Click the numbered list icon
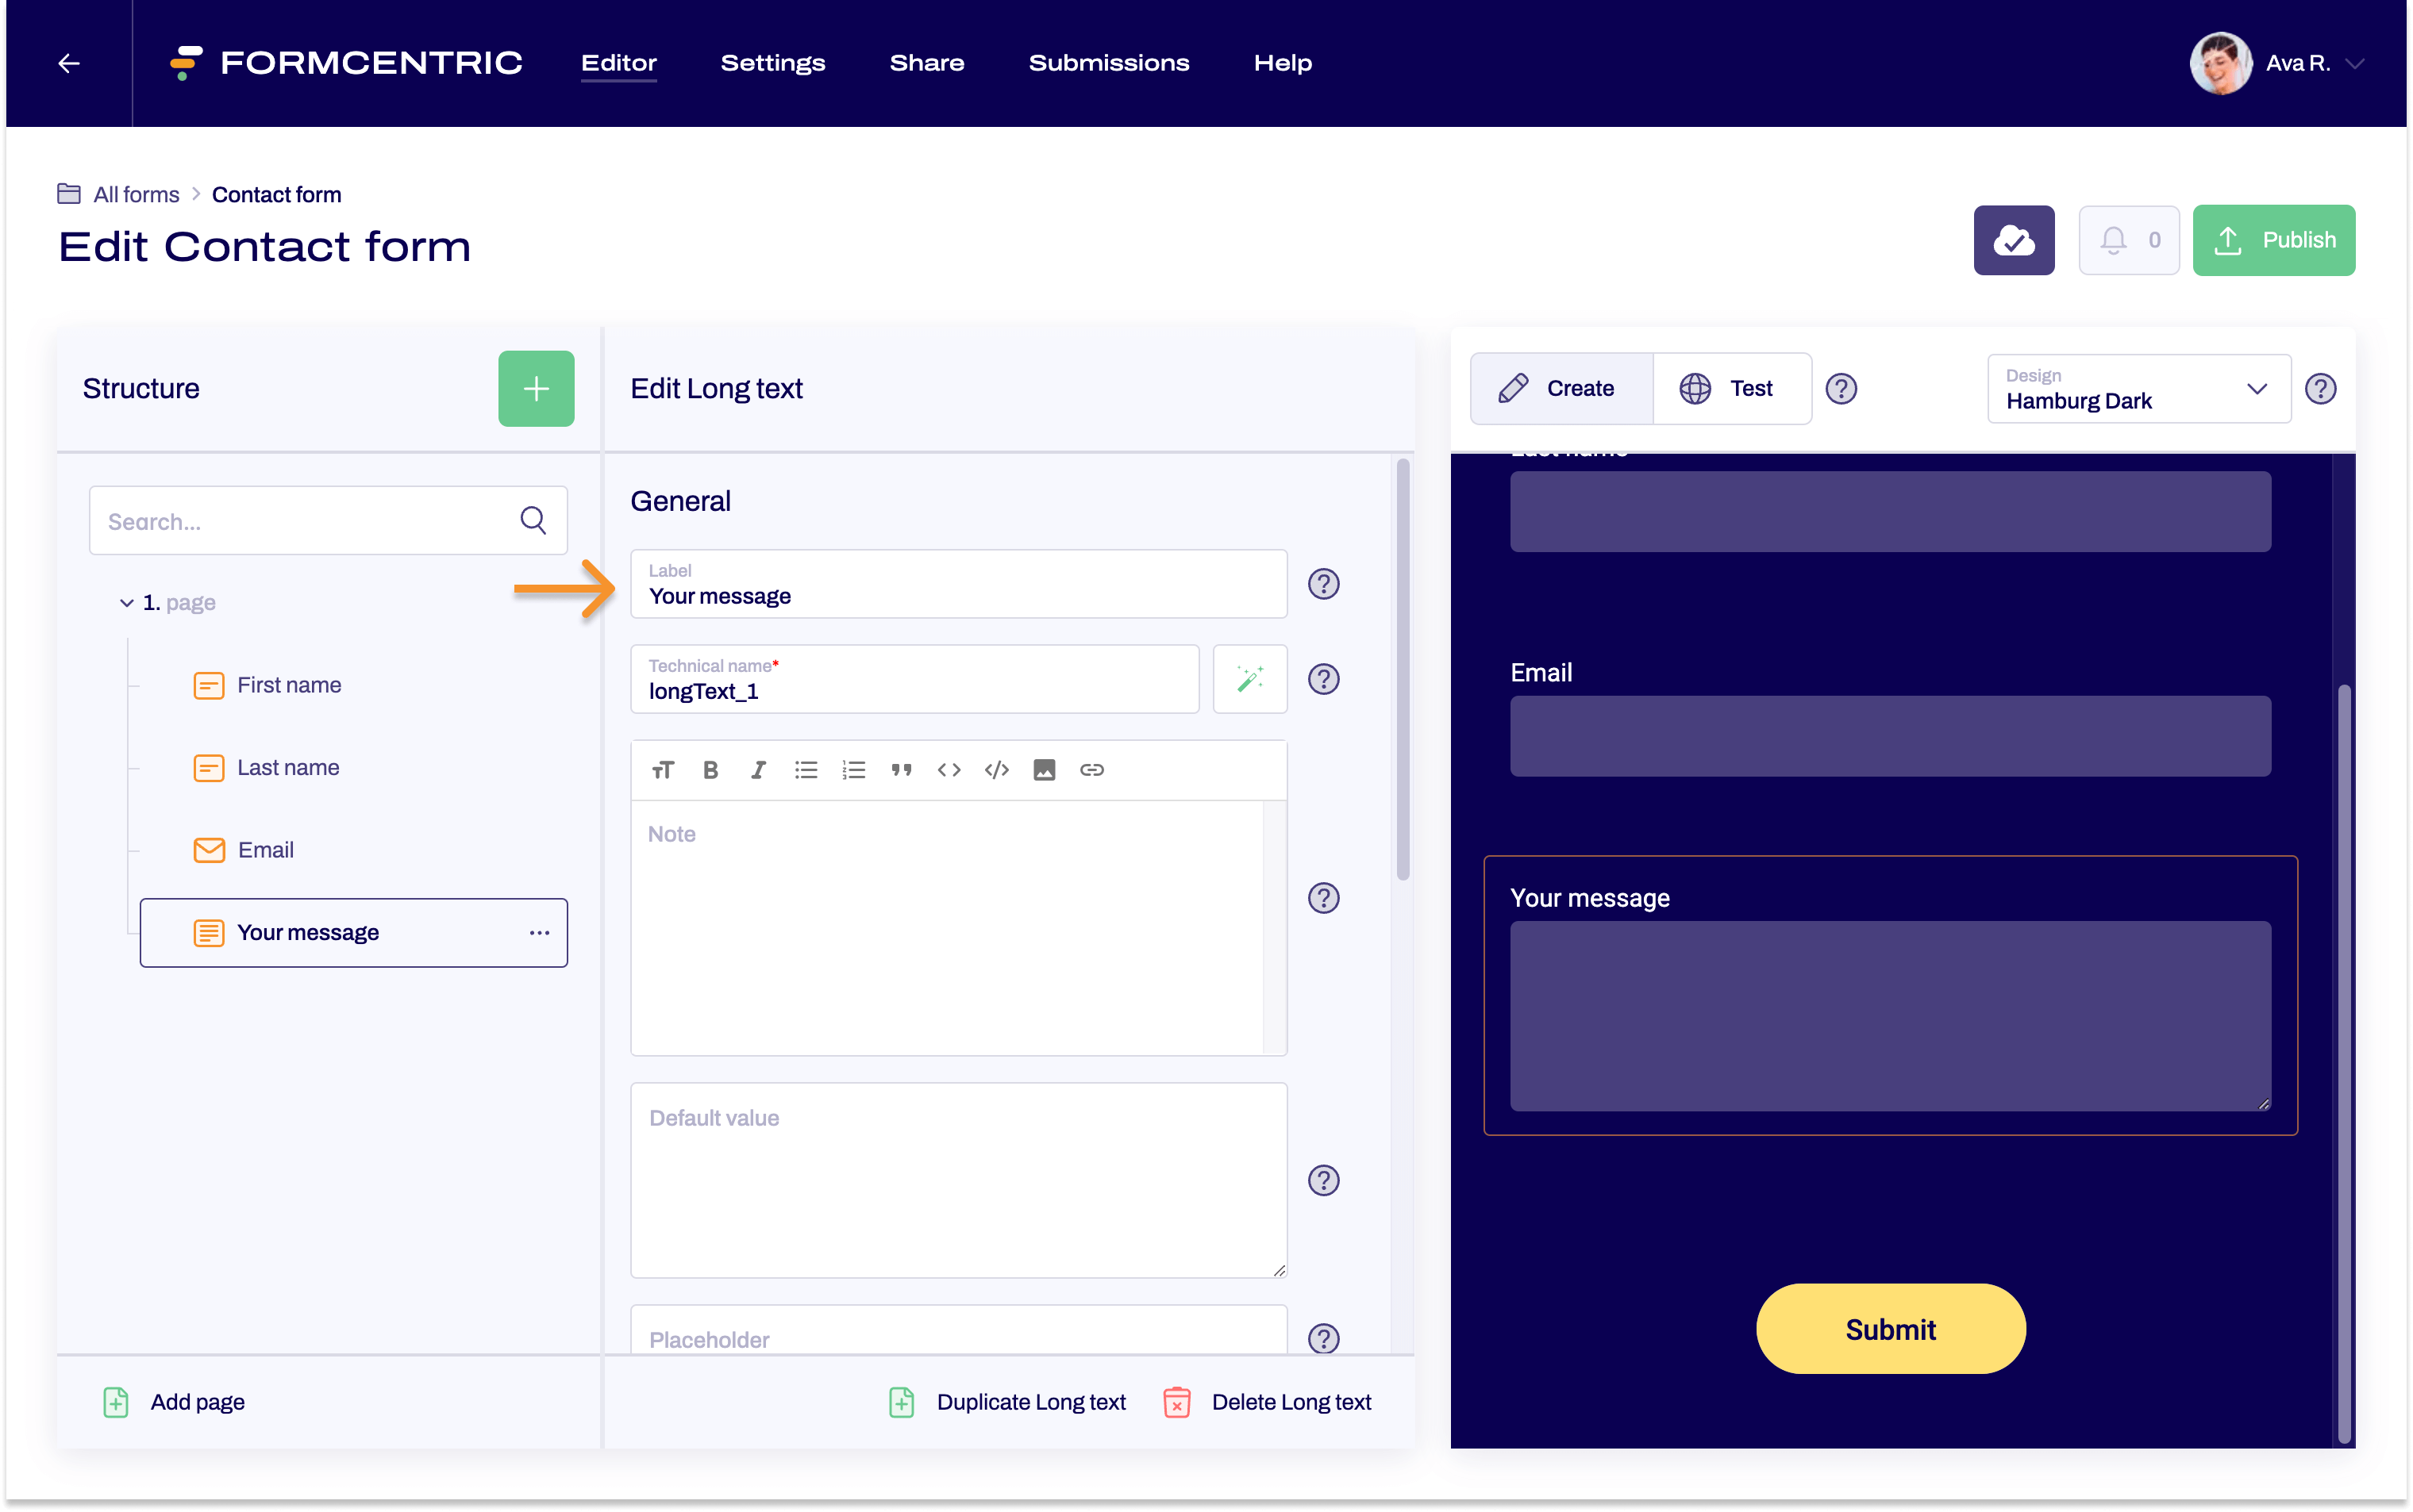Screen dimensions: 2413x1512 (854, 768)
